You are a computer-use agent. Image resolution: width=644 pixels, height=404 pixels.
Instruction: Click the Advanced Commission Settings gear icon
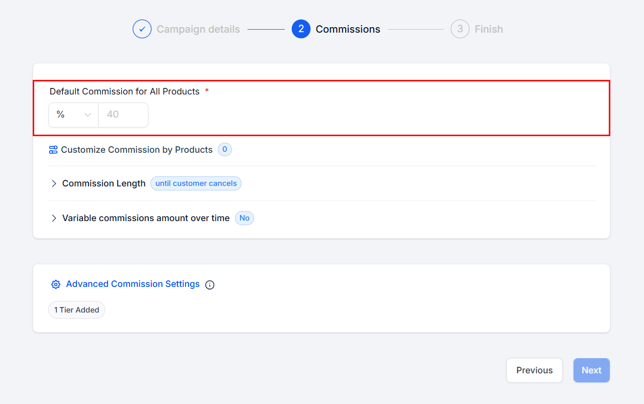56,284
